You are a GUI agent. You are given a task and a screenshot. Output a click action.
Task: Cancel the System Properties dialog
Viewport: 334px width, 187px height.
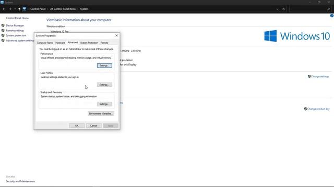click(93, 126)
